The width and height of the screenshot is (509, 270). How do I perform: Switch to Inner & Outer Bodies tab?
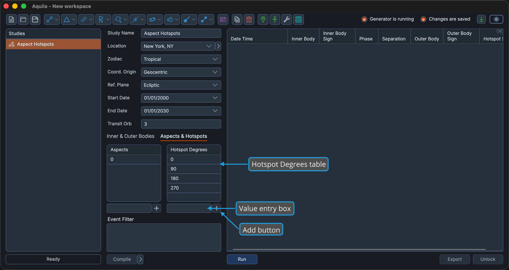pyautogui.click(x=130, y=136)
